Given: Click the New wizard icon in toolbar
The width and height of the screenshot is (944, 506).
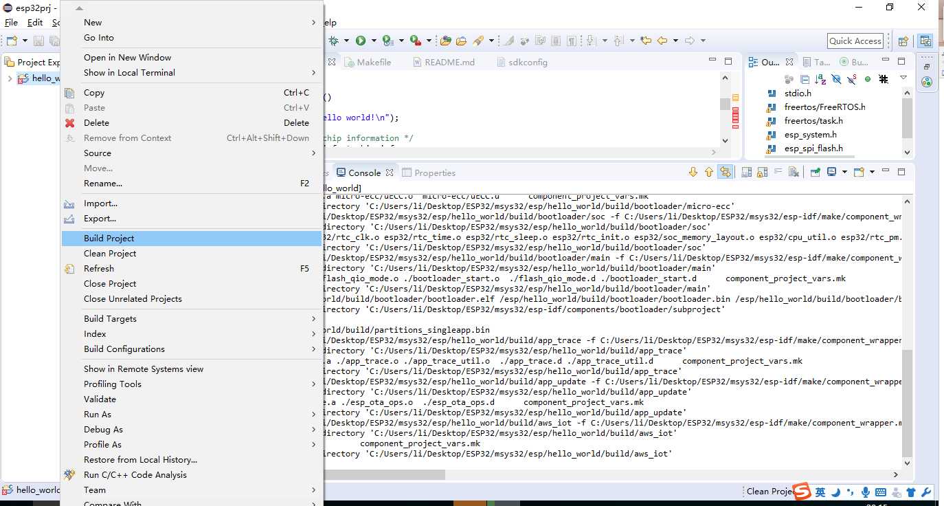Looking at the screenshot, I should pos(12,41).
